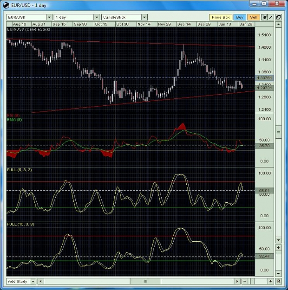Click the 1.33761 price level marker
This screenshot has width=288, height=290.
point(264,78)
